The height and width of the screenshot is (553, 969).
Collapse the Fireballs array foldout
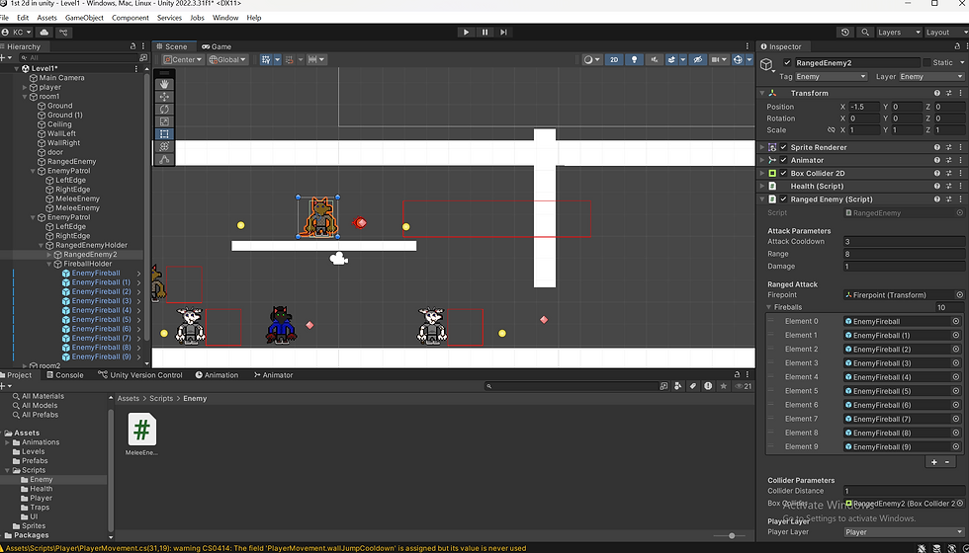click(x=769, y=307)
